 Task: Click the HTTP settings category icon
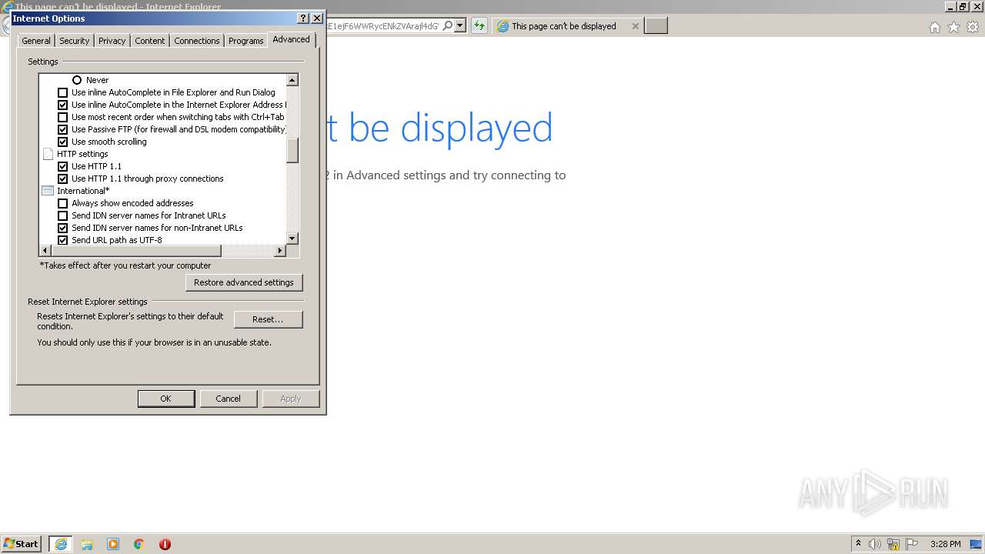pos(48,154)
